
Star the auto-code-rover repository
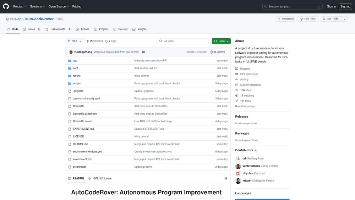pos(330,19)
